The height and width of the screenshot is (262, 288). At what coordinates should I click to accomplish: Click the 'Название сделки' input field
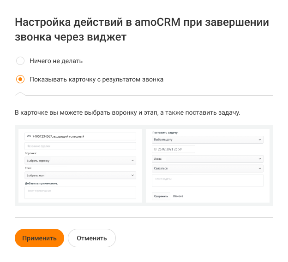pos(80,146)
